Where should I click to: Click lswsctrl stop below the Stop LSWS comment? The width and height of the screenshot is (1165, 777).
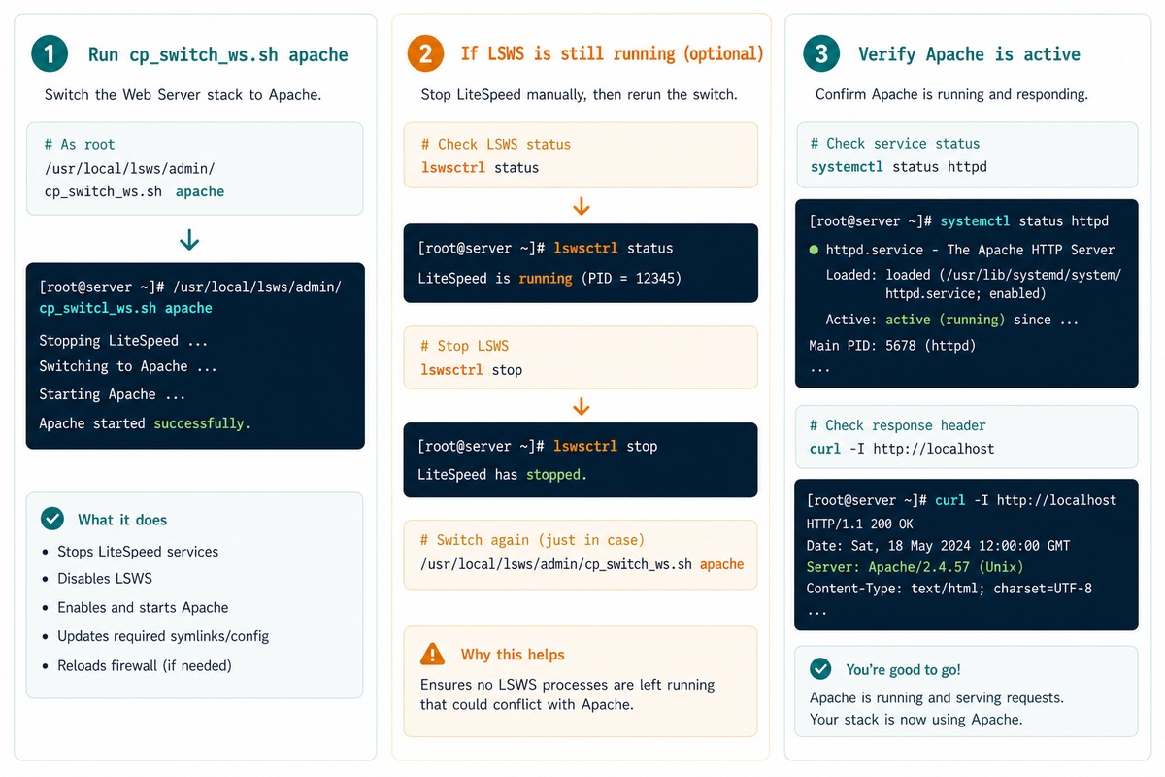click(471, 370)
